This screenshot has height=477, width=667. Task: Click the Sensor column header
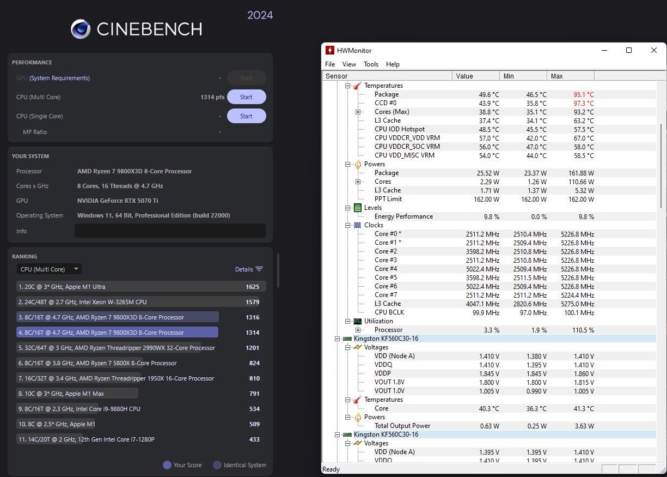click(387, 76)
